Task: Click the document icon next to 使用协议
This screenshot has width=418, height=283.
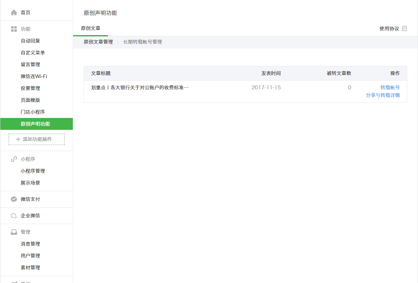Action: [x=404, y=29]
